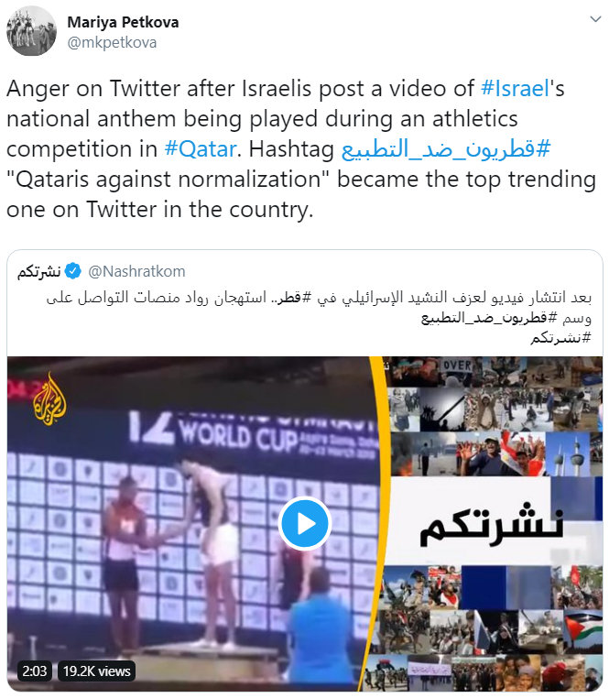
Task: Open the @mkpetkova handle link
Action: click(x=112, y=43)
